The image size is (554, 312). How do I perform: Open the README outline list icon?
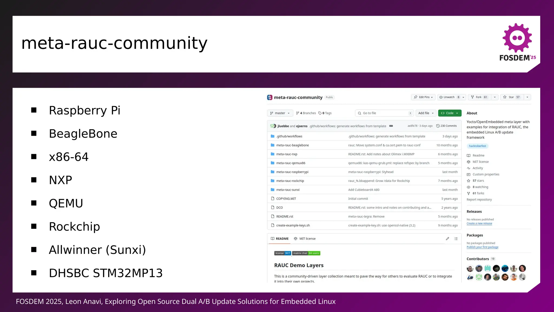(x=456, y=239)
